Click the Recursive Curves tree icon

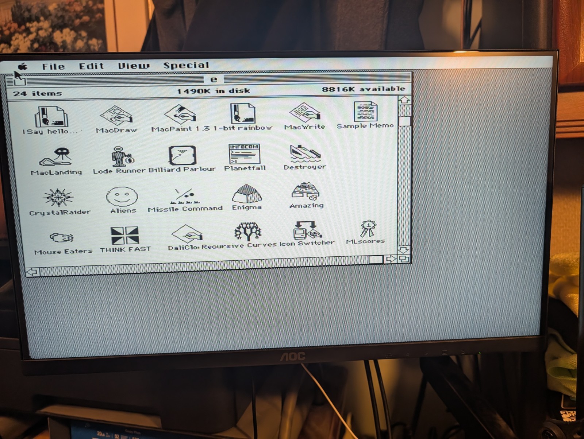tap(248, 232)
